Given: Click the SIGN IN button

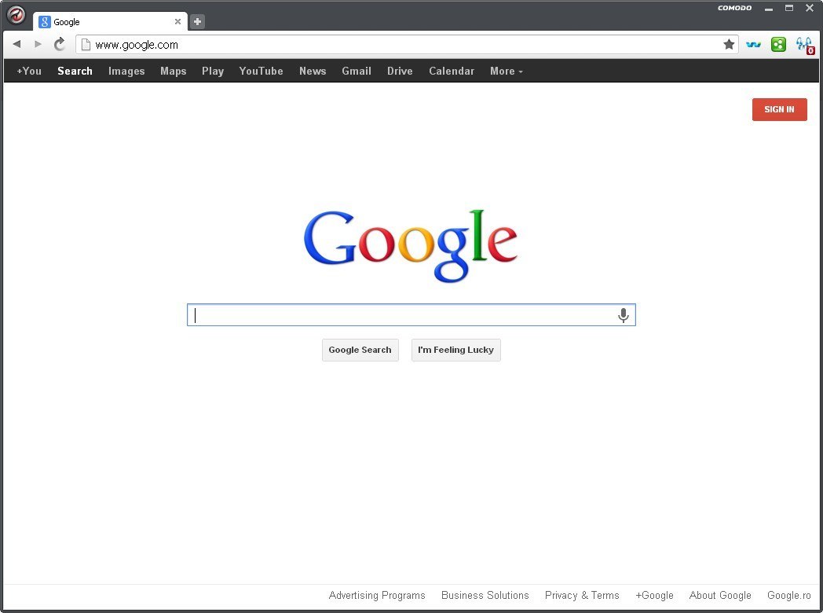Looking at the screenshot, I should point(779,109).
